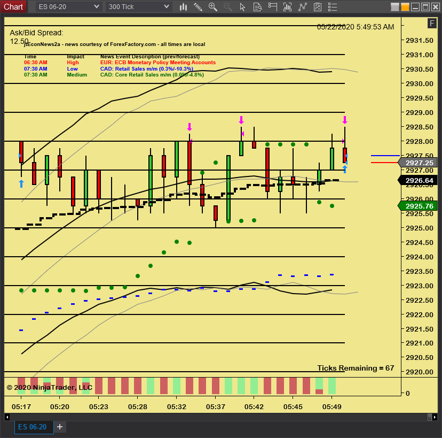The width and height of the screenshot is (442, 438).
Task: Maximize the chart window
Action: click(x=425, y=7)
